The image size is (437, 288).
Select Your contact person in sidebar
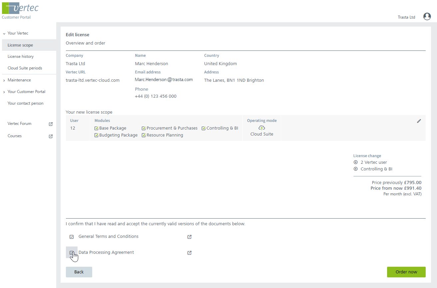pos(26,103)
